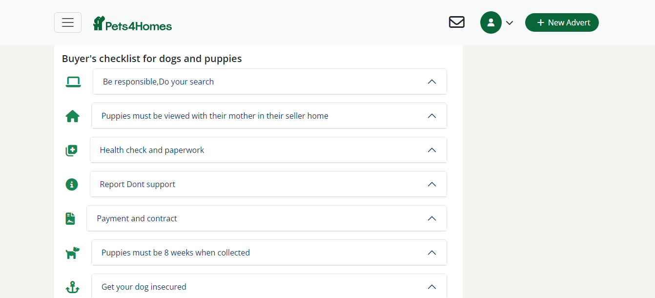Open the "Get your dog insecured" item
The image size is (655, 298).
tap(269, 286)
